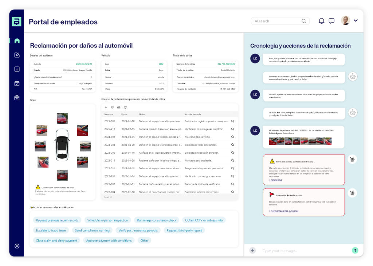Image resolution: width=373 pixels, height=266 pixels.
Task: Refresh the previous claims history table
Action: 125,107
